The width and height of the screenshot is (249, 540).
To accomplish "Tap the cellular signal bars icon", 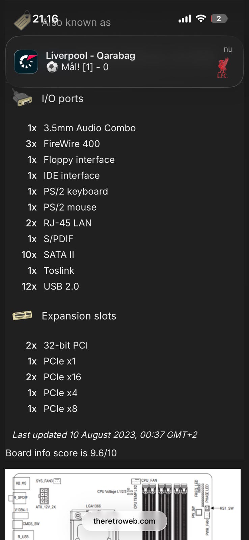I will [x=185, y=19].
